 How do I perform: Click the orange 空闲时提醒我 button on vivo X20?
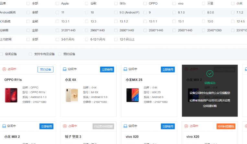tap(226, 126)
